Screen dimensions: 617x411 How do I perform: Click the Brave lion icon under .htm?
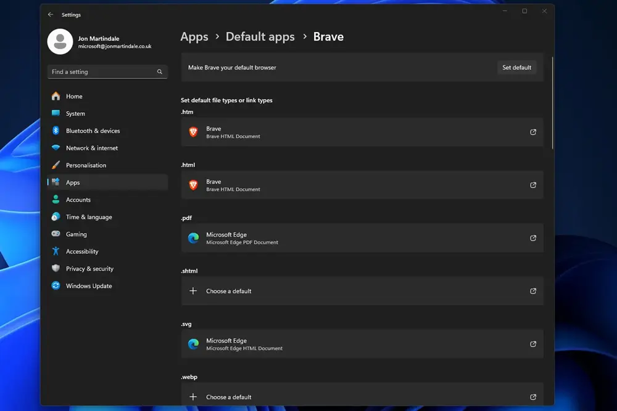click(193, 132)
